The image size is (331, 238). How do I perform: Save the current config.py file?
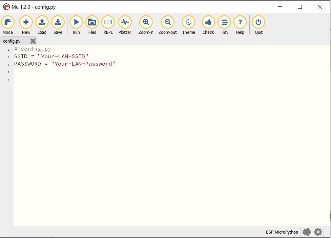click(x=58, y=25)
